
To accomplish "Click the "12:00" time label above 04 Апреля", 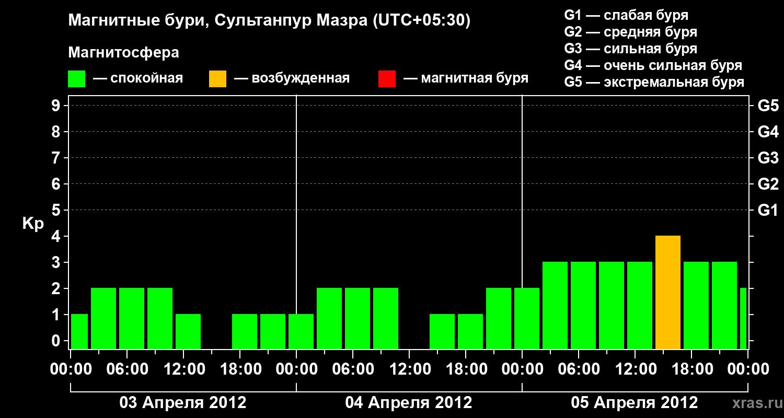I will pos(409,369).
